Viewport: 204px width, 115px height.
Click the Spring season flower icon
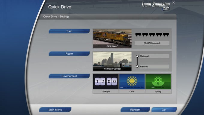point(158,81)
